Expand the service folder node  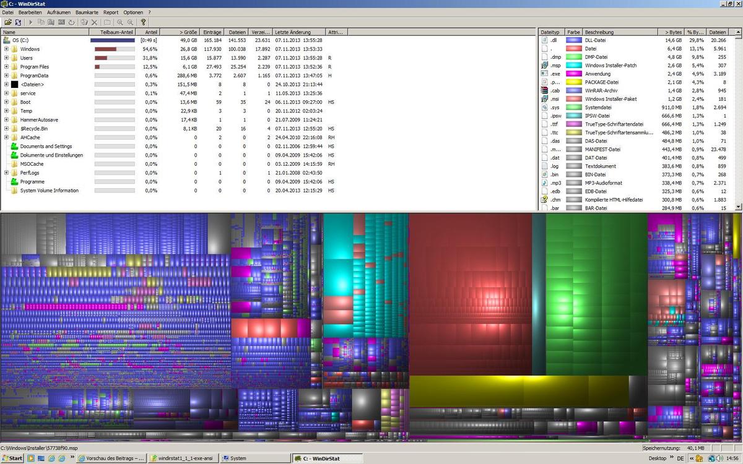pyautogui.click(x=6, y=93)
